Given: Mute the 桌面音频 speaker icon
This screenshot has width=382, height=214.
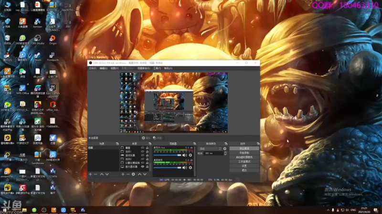Looking at the screenshot, I should [x=185, y=167].
